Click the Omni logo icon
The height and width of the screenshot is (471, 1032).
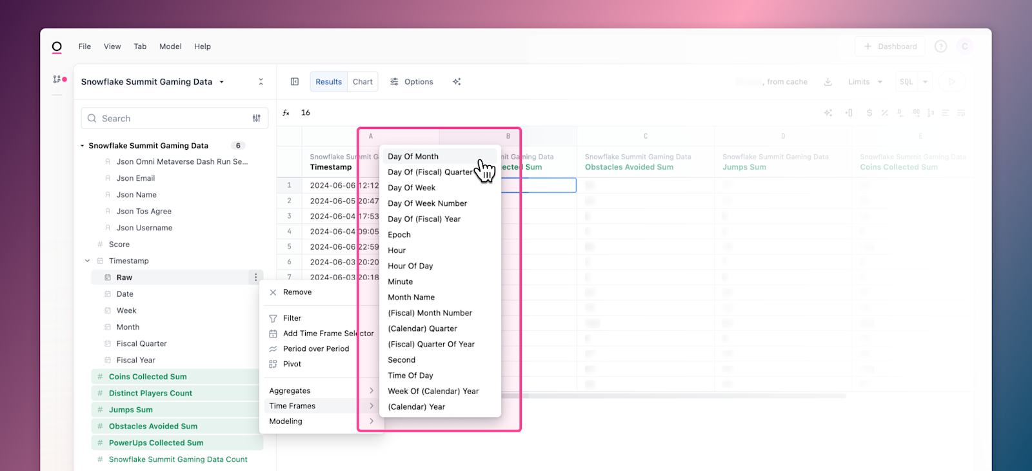(x=57, y=46)
